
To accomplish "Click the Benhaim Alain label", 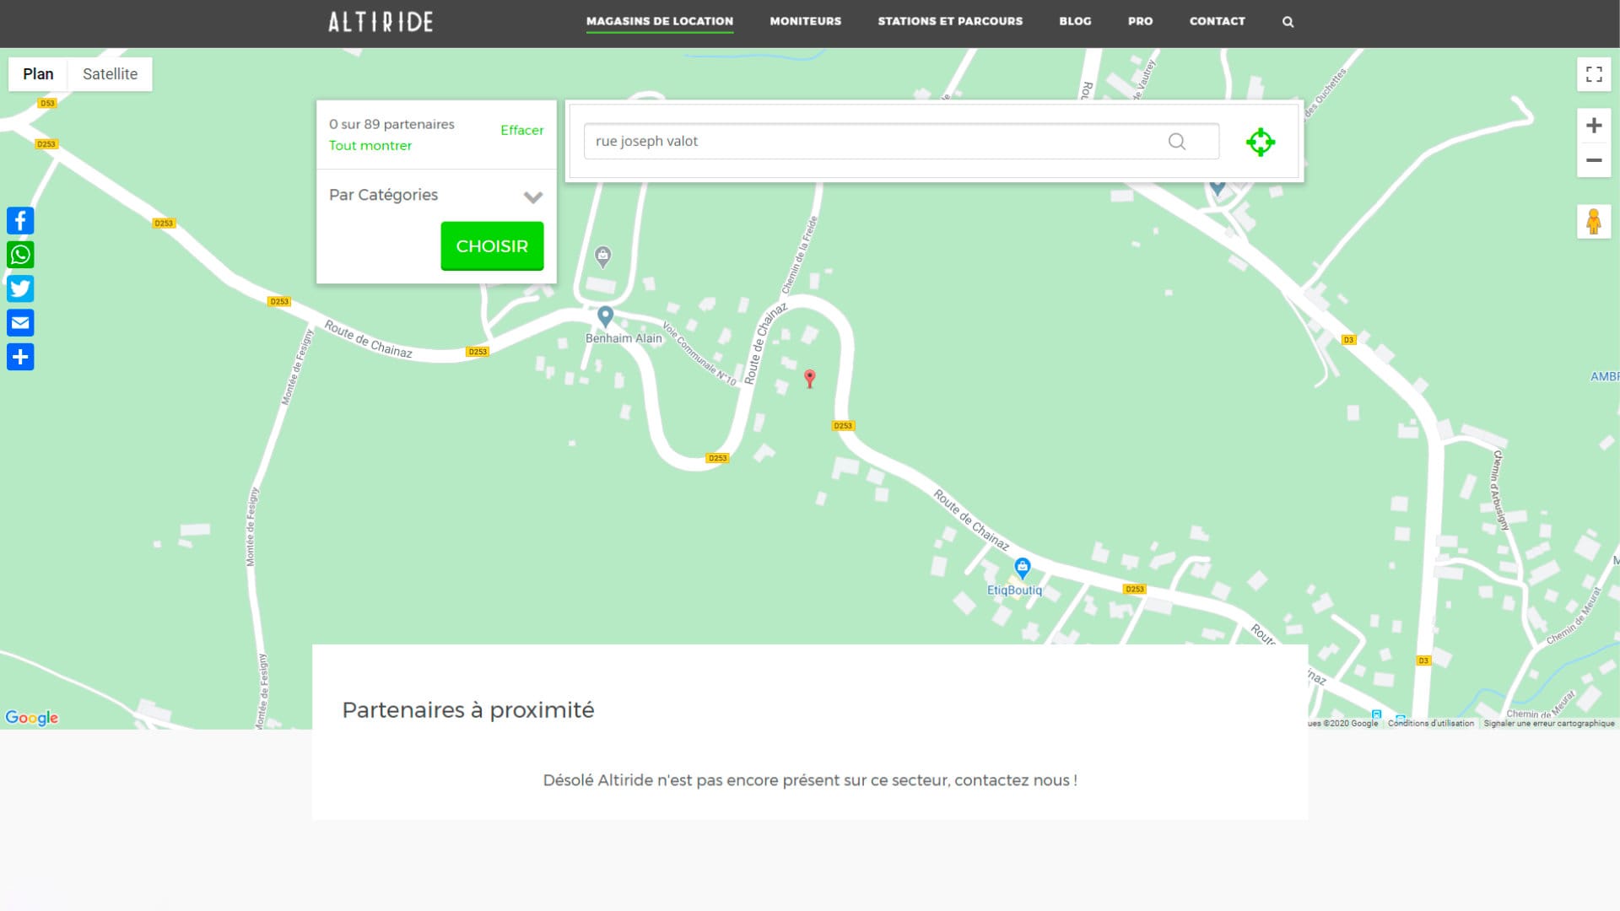I will (x=624, y=339).
